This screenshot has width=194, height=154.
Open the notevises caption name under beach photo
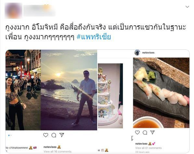(x=50, y=147)
